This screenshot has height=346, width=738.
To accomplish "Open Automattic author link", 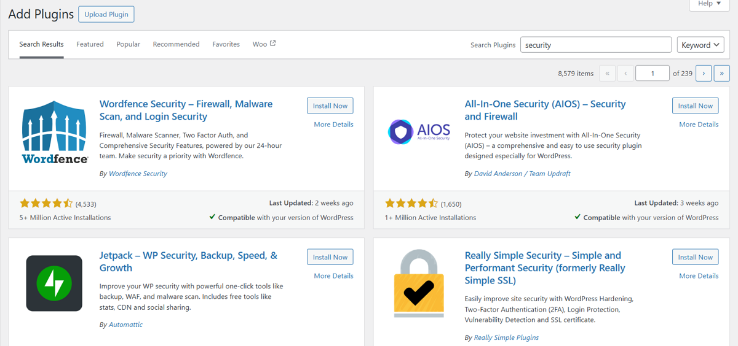I will pyautogui.click(x=125, y=325).
